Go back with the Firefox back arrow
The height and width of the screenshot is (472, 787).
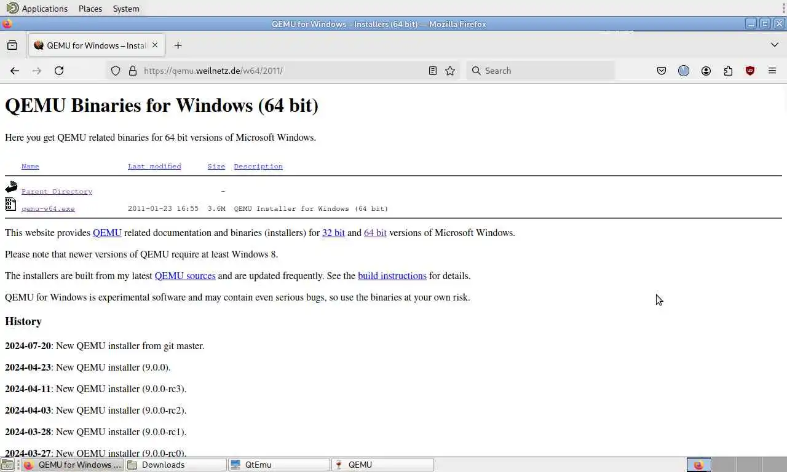[15, 71]
